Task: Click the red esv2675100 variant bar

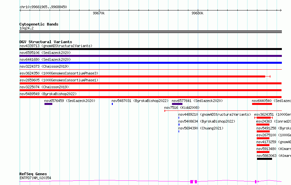Action: pos(263,138)
